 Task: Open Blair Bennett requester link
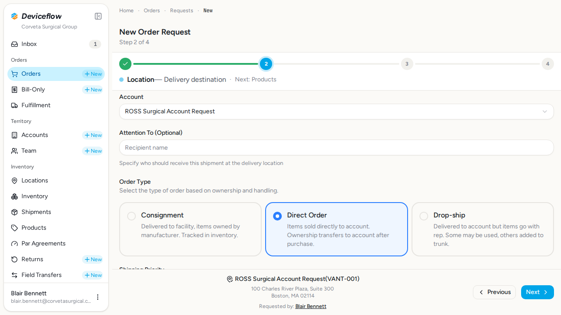tap(311, 306)
